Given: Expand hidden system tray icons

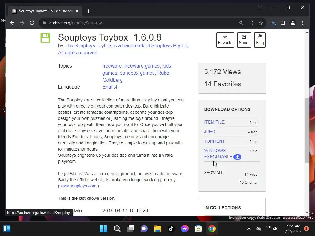Looking at the screenshot, I should (x=249, y=229).
